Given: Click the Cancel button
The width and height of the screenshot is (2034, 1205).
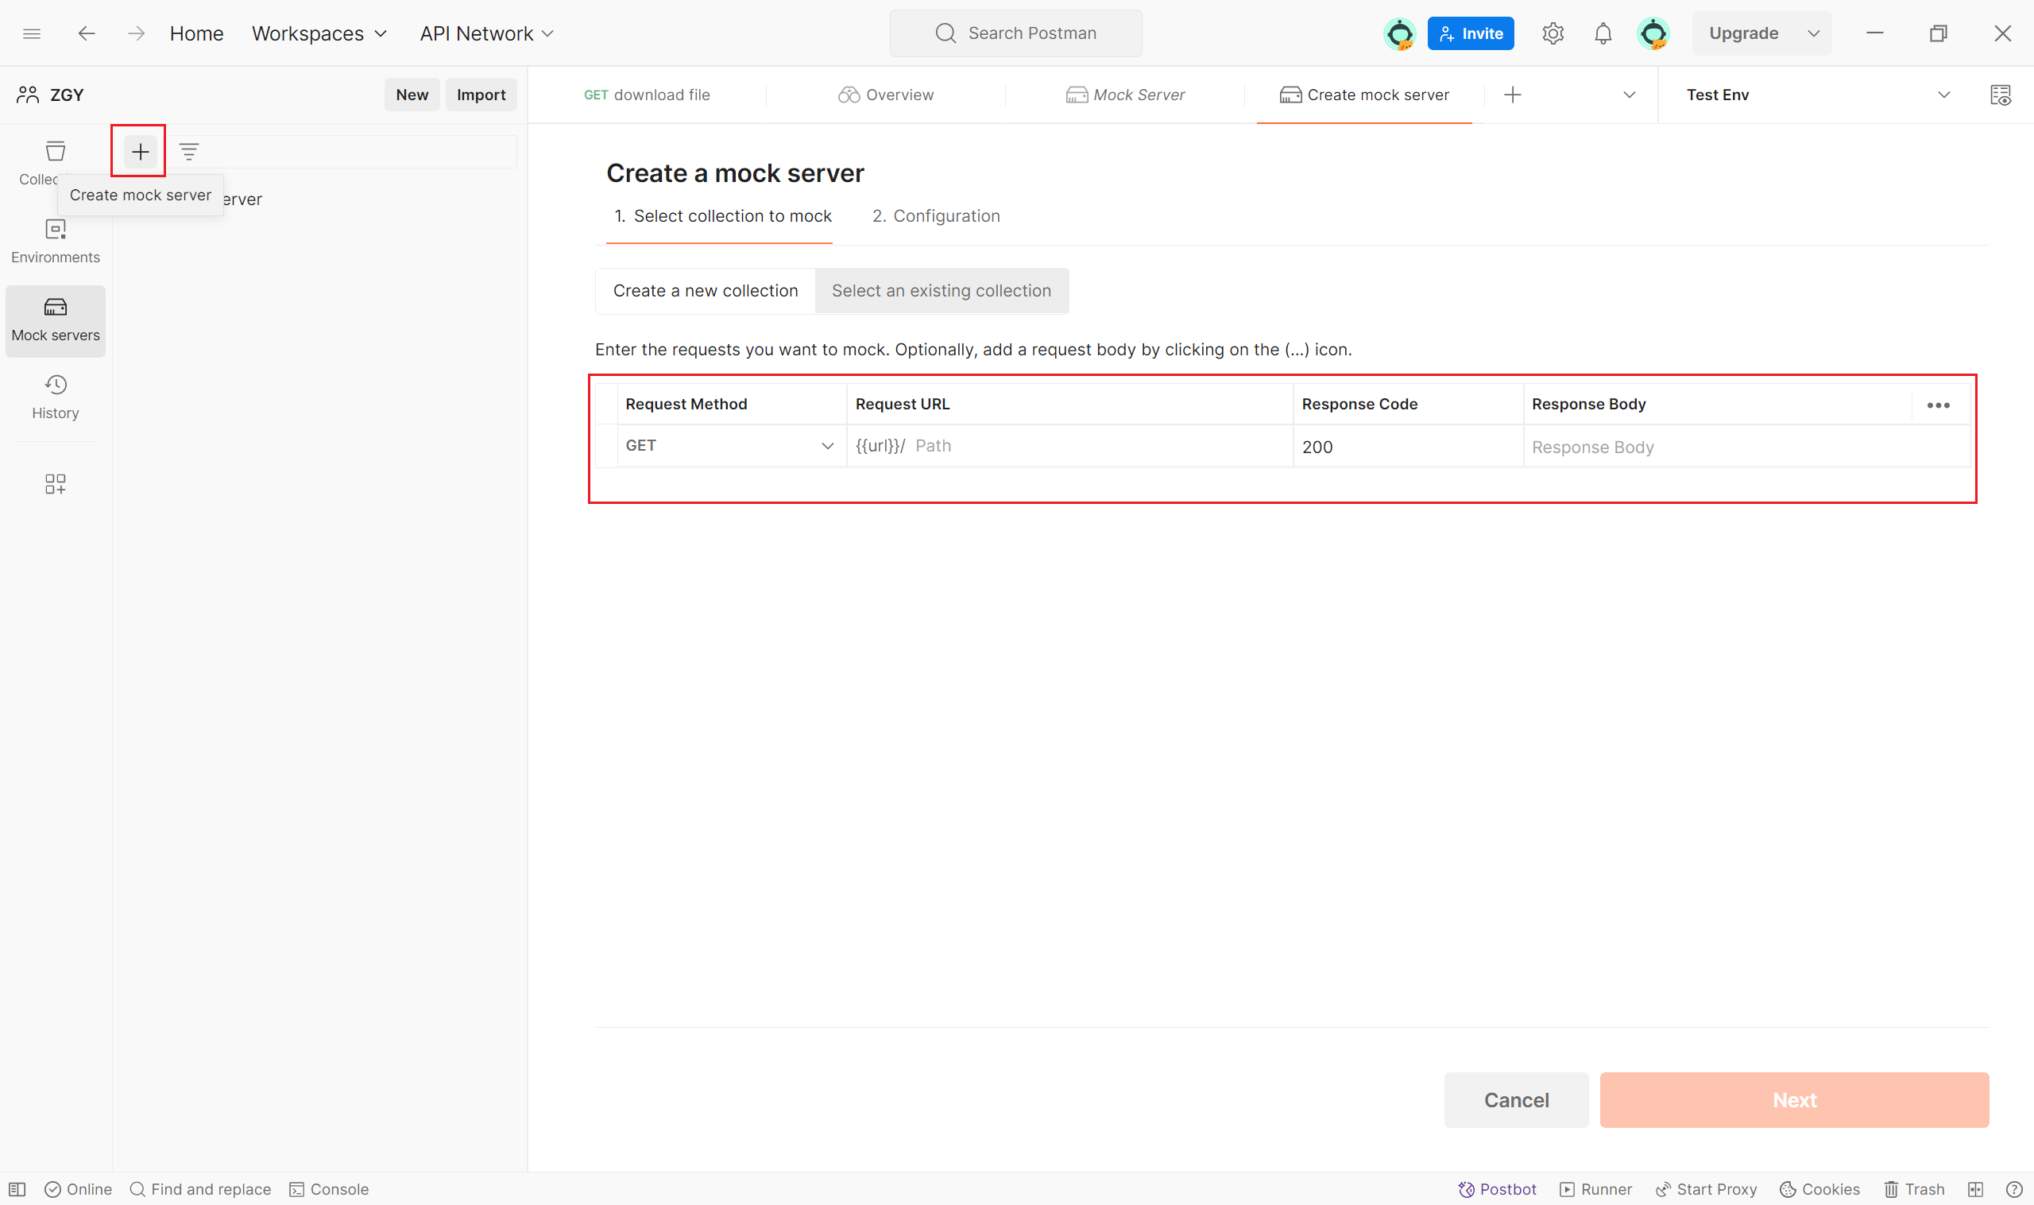Looking at the screenshot, I should tap(1516, 1099).
